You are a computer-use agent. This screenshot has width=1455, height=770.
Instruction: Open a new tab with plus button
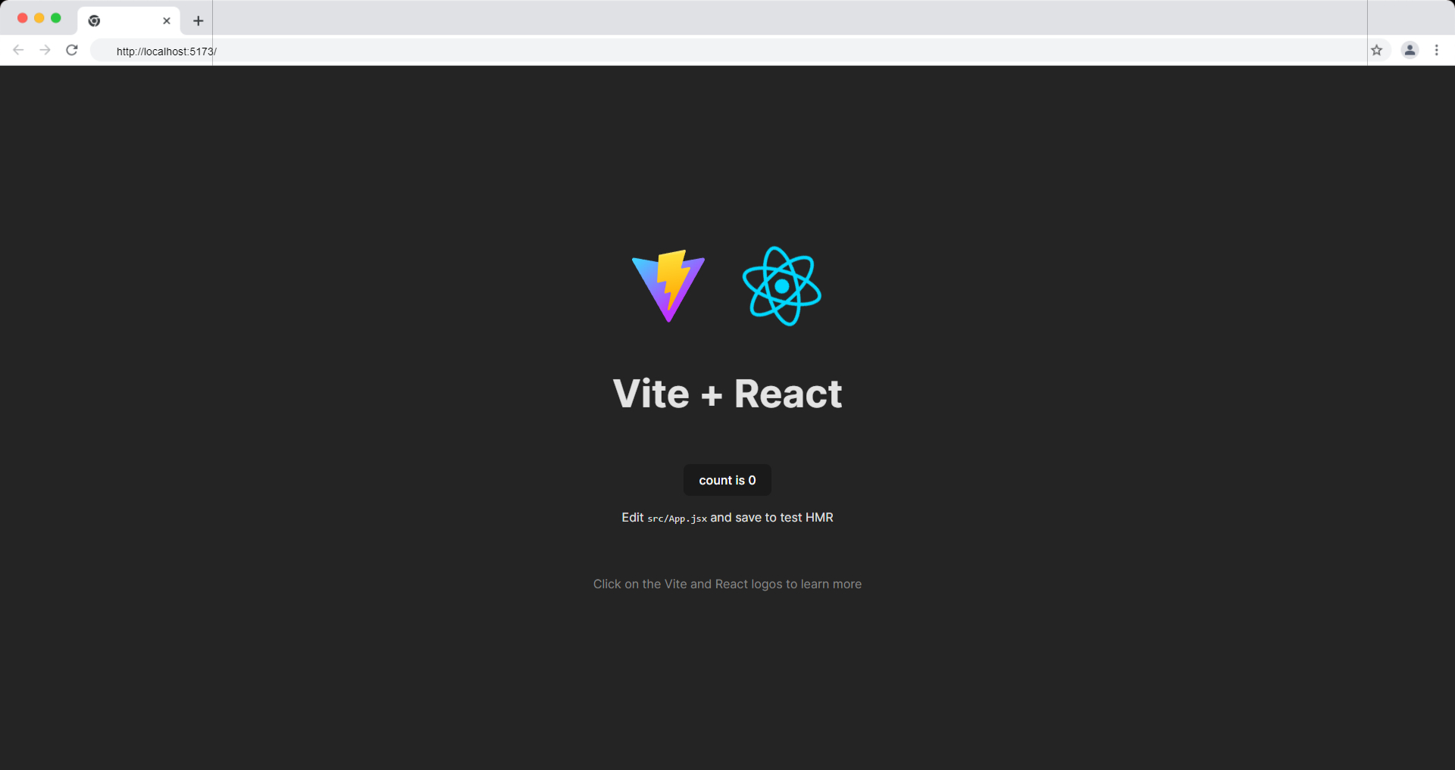(199, 20)
